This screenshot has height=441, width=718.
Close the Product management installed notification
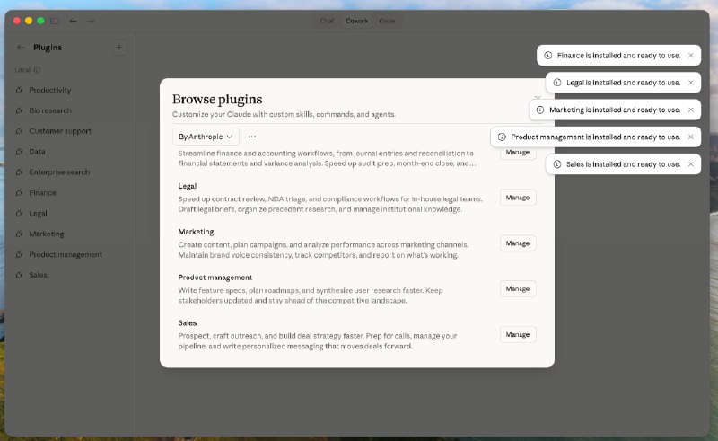690,137
